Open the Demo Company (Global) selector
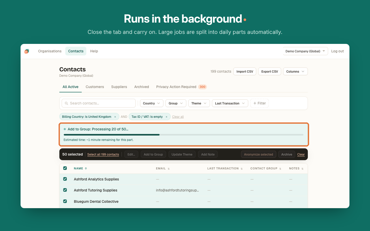 tap(306, 51)
